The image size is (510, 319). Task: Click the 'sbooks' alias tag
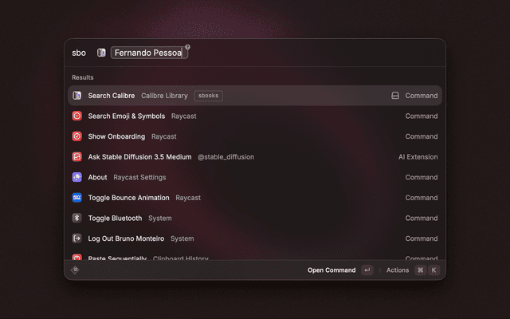209,96
